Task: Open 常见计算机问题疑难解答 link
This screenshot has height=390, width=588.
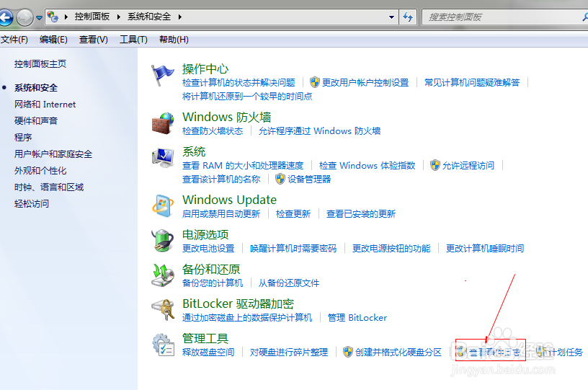Action: point(472,82)
